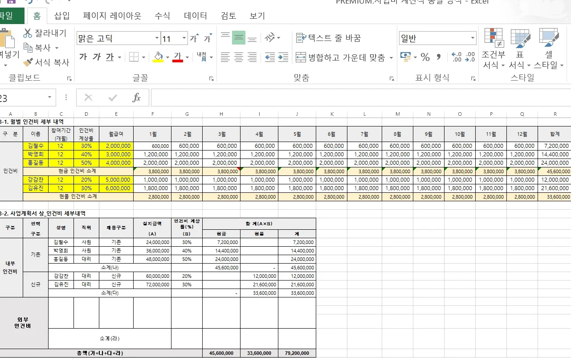Align cell text left

(x=225, y=57)
